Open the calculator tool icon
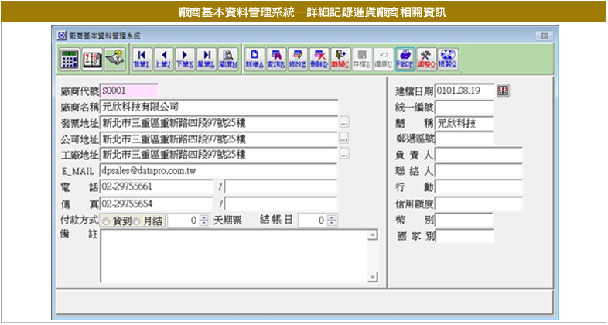This screenshot has height=325, width=608. (70, 57)
